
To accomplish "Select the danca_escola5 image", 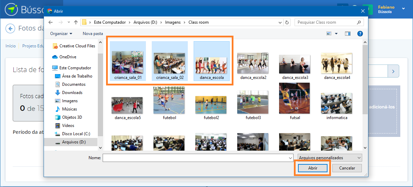I will point(128,108).
